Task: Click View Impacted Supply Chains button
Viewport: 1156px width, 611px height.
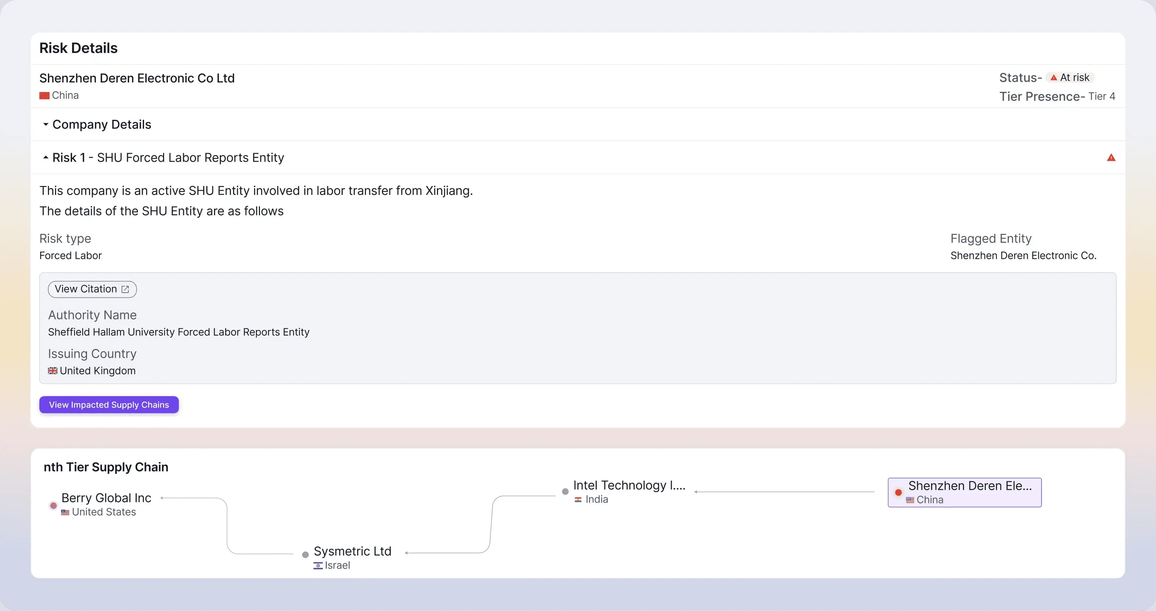Action: (109, 404)
